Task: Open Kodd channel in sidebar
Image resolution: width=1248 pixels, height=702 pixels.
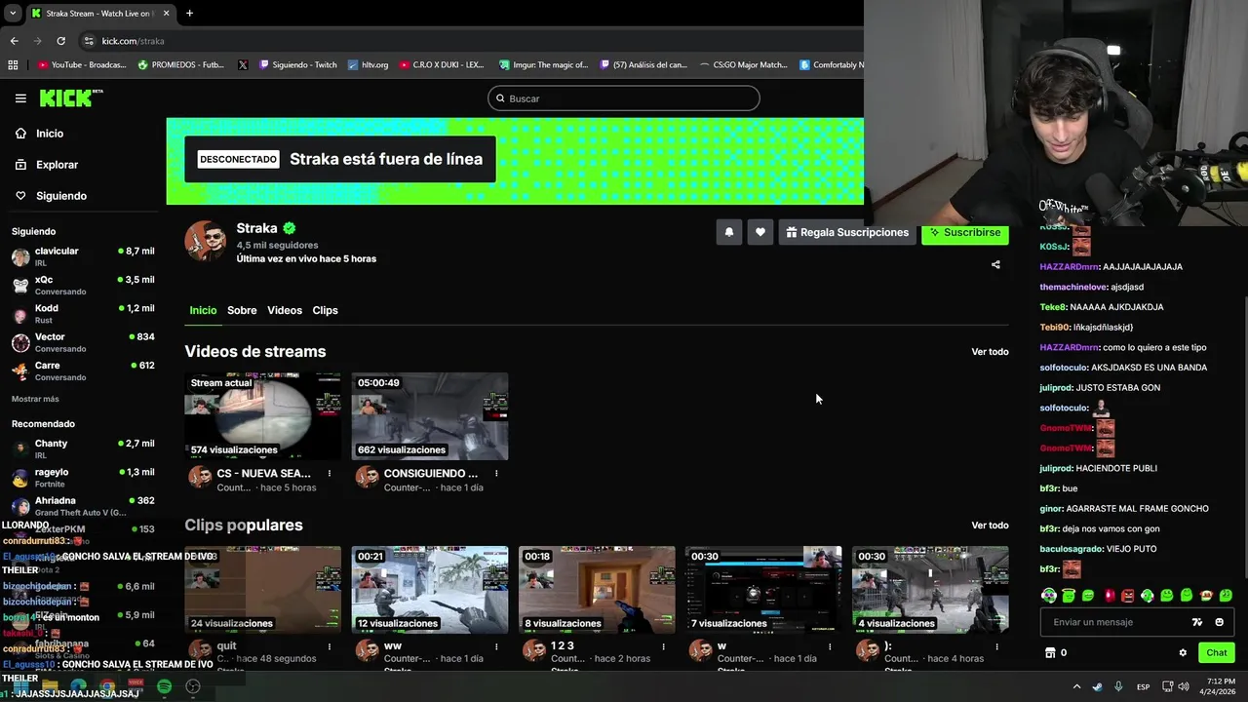Action: 83,314
